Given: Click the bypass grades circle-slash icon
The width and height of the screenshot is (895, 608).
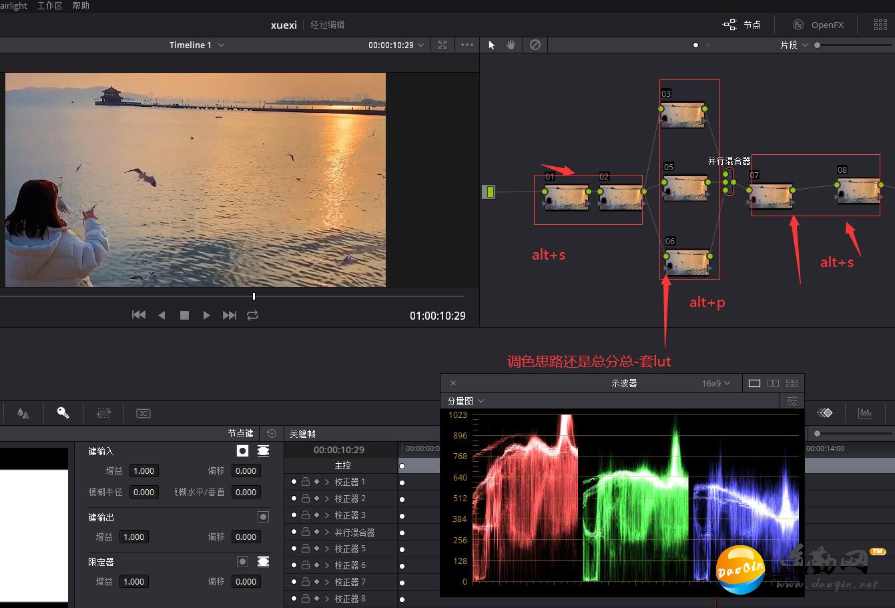Looking at the screenshot, I should click(x=535, y=45).
